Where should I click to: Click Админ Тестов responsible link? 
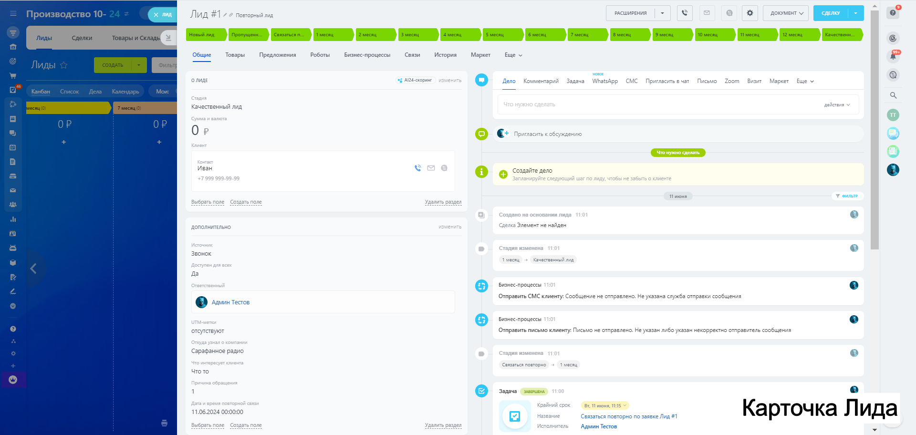(x=230, y=302)
